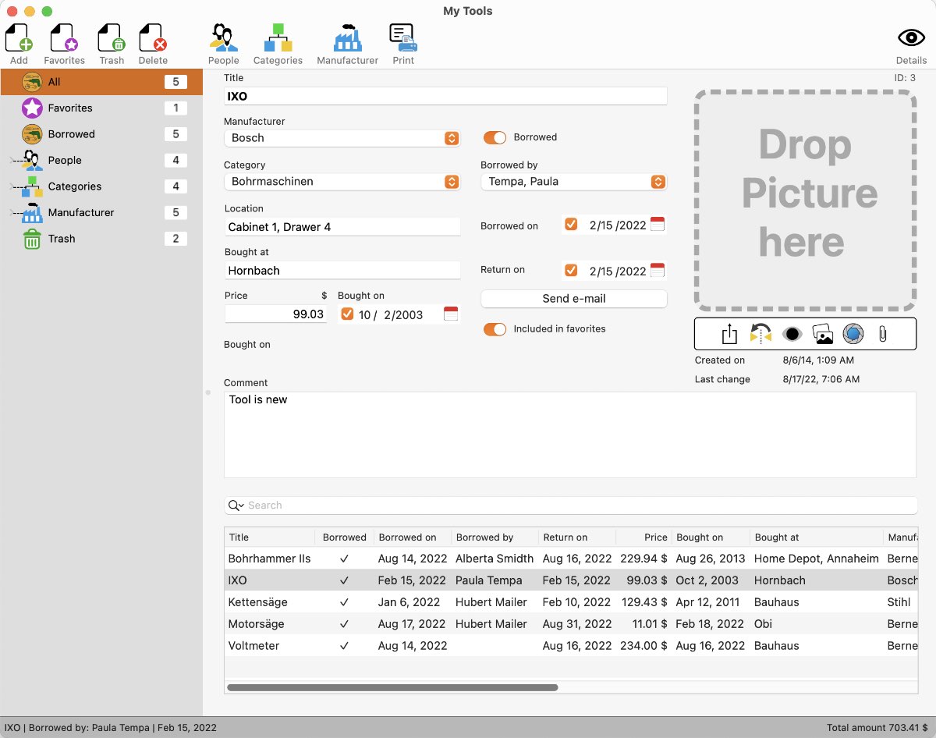Open Borrowed by dropdown showing Tempa, Paula

[x=574, y=182]
